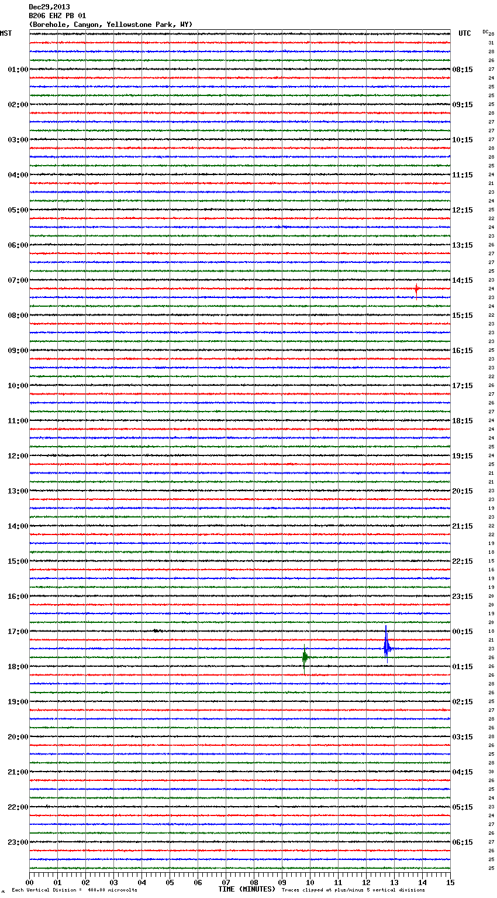The width and height of the screenshot is (497, 898).
Task: Select the 12:00 MST time label
Action: point(18,456)
